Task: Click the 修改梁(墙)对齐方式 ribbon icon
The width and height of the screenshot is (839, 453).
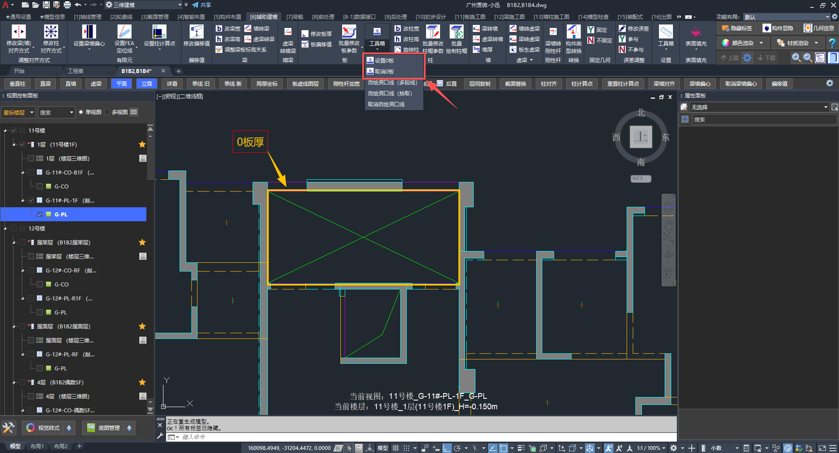Action: tap(18, 31)
